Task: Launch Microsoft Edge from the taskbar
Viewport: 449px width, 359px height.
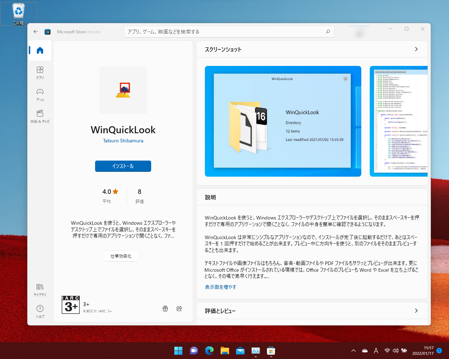Action: [209, 350]
